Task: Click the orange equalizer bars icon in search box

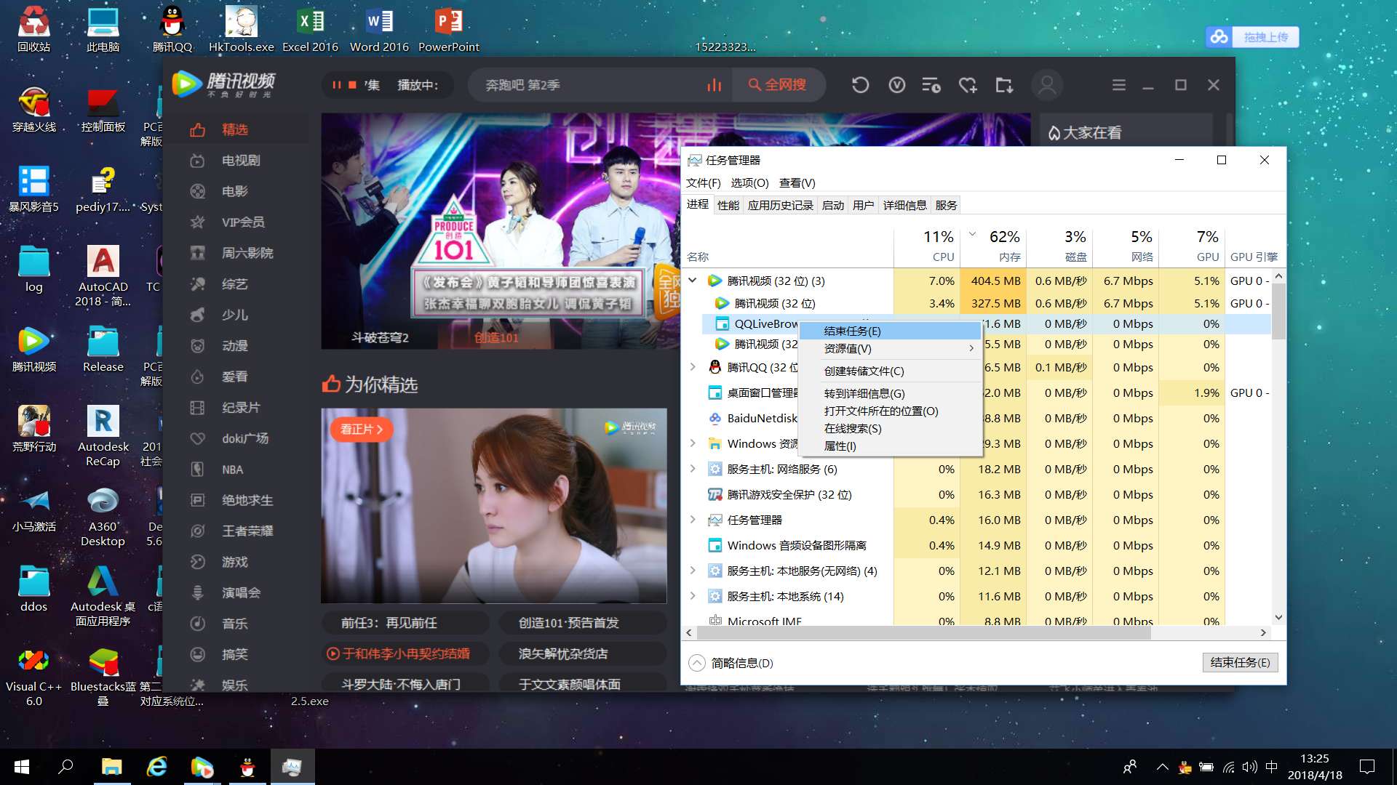Action: click(x=714, y=85)
